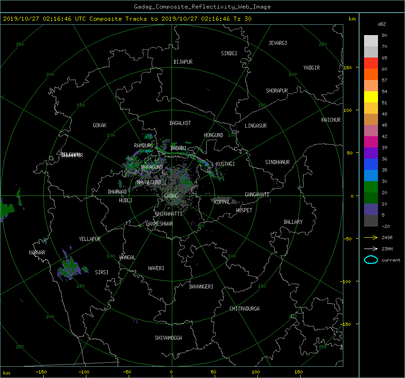Click the KUSTAGI label
Image resolution: width=405 pixels, height=378 pixels.
click(225, 164)
